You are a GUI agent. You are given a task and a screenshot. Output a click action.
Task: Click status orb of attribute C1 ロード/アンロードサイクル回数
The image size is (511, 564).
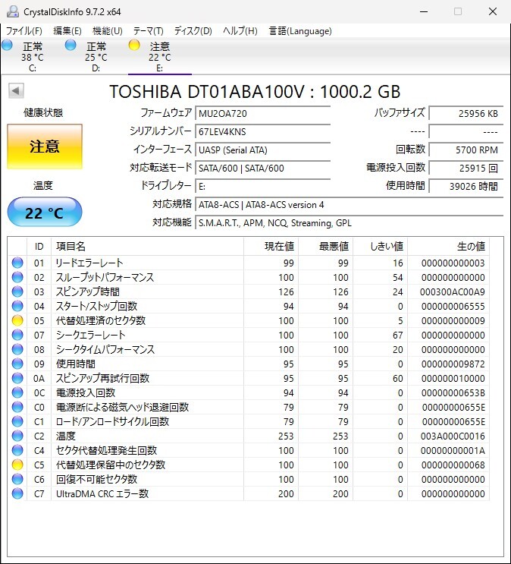(17, 421)
